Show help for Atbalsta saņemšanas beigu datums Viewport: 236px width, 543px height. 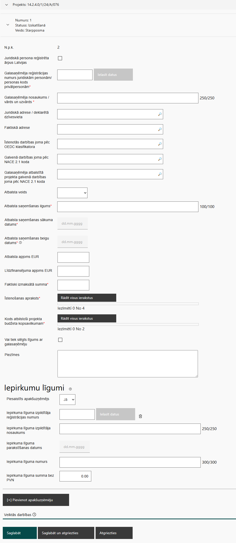point(20,243)
